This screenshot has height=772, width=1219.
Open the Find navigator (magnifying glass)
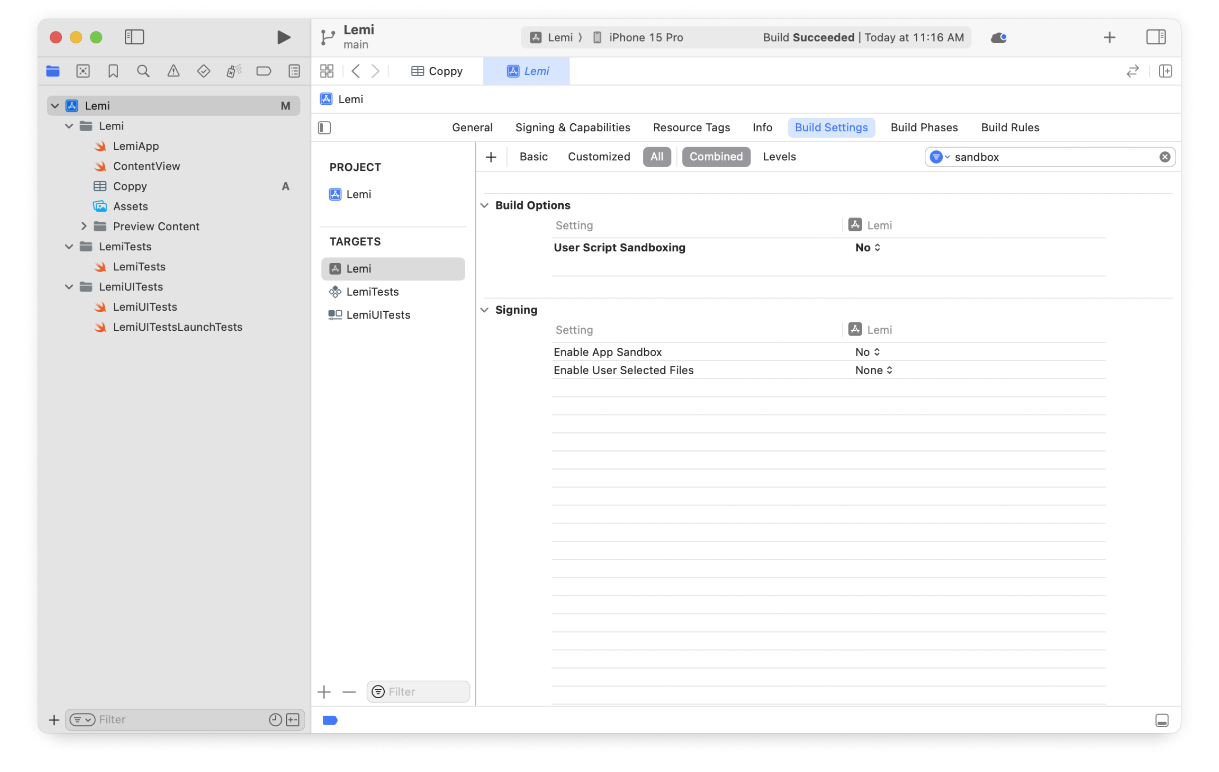click(x=143, y=71)
